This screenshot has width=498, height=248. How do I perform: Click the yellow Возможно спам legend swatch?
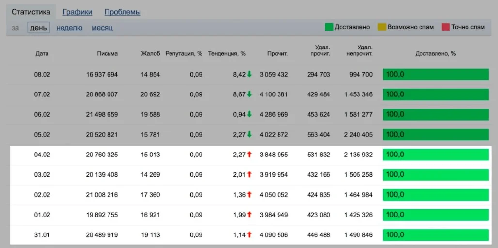[382, 27]
